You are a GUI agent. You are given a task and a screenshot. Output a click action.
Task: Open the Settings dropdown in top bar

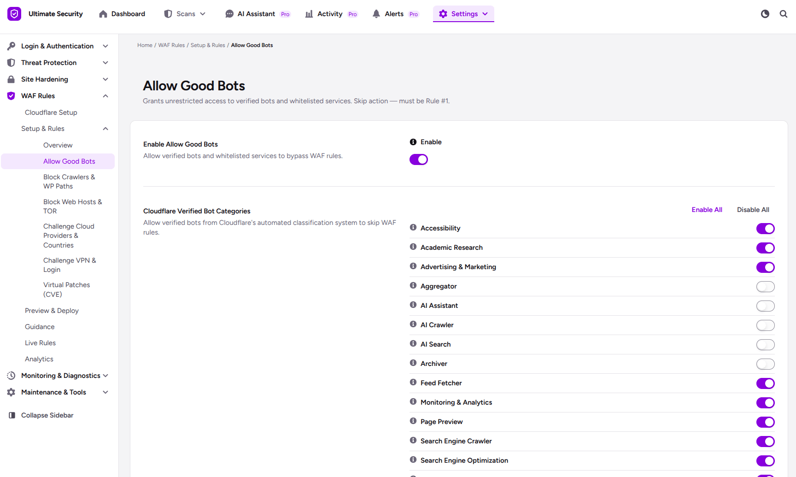click(463, 14)
